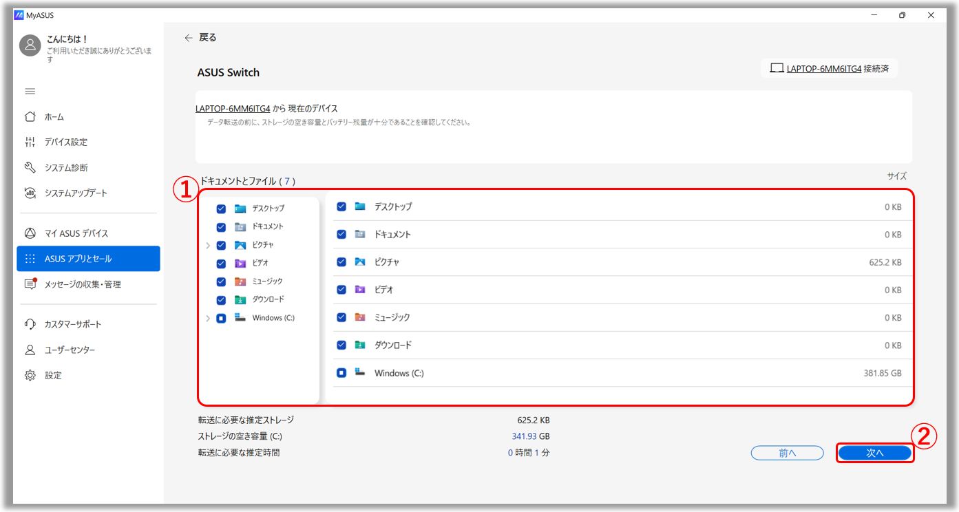Open システム診断 in the sidebar
The image size is (959, 512).
click(88, 167)
